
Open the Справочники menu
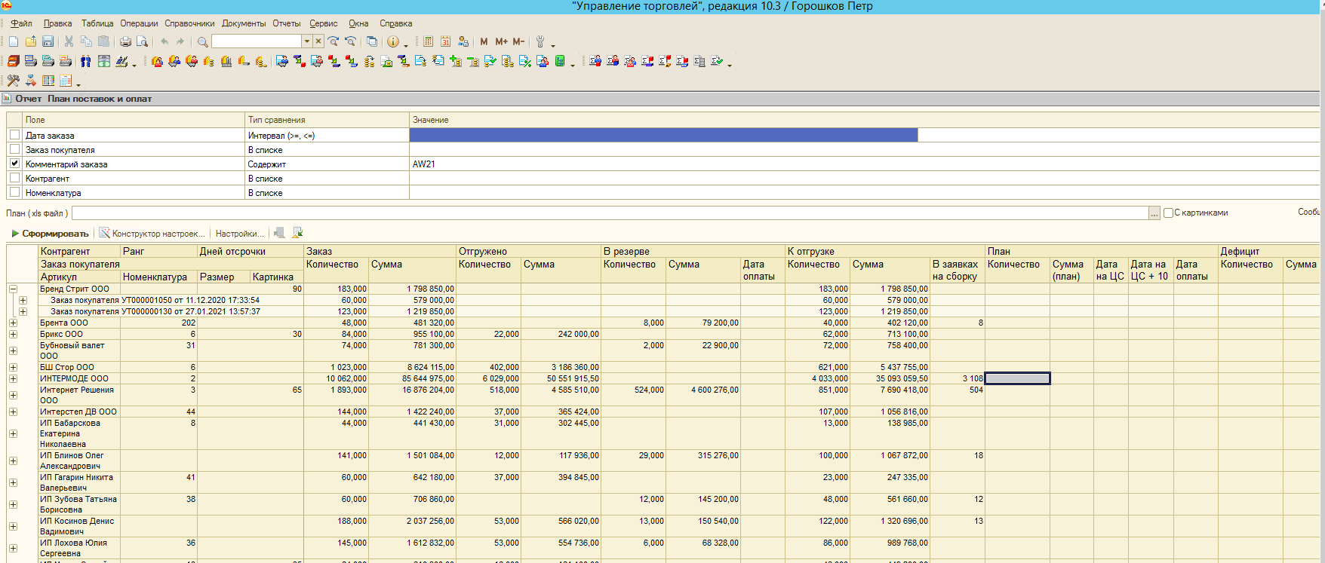click(189, 23)
